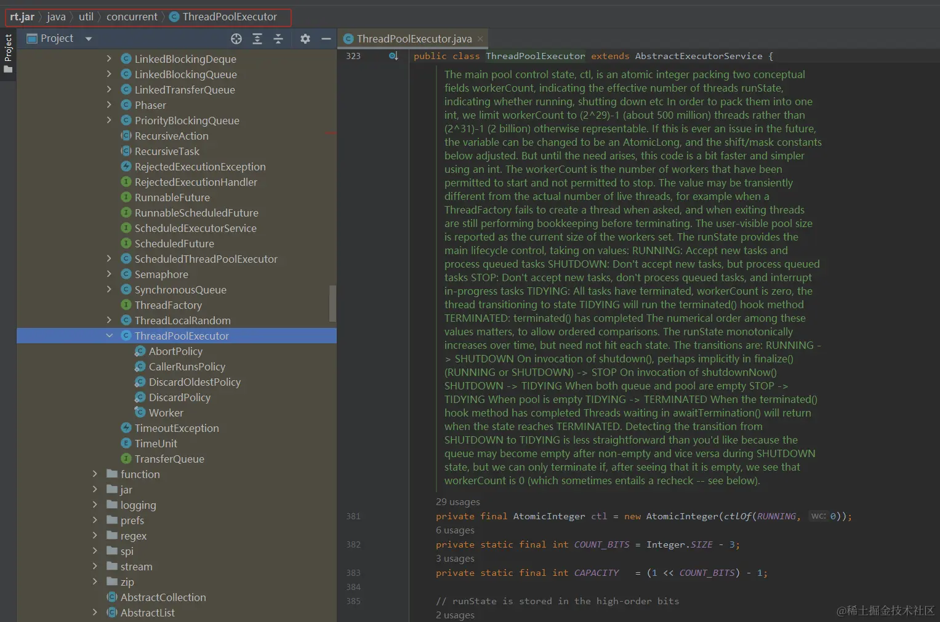The width and height of the screenshot is (940, 622).
Task: Click the expand all icon in Project panel
Action: click(x=257, y=39)
